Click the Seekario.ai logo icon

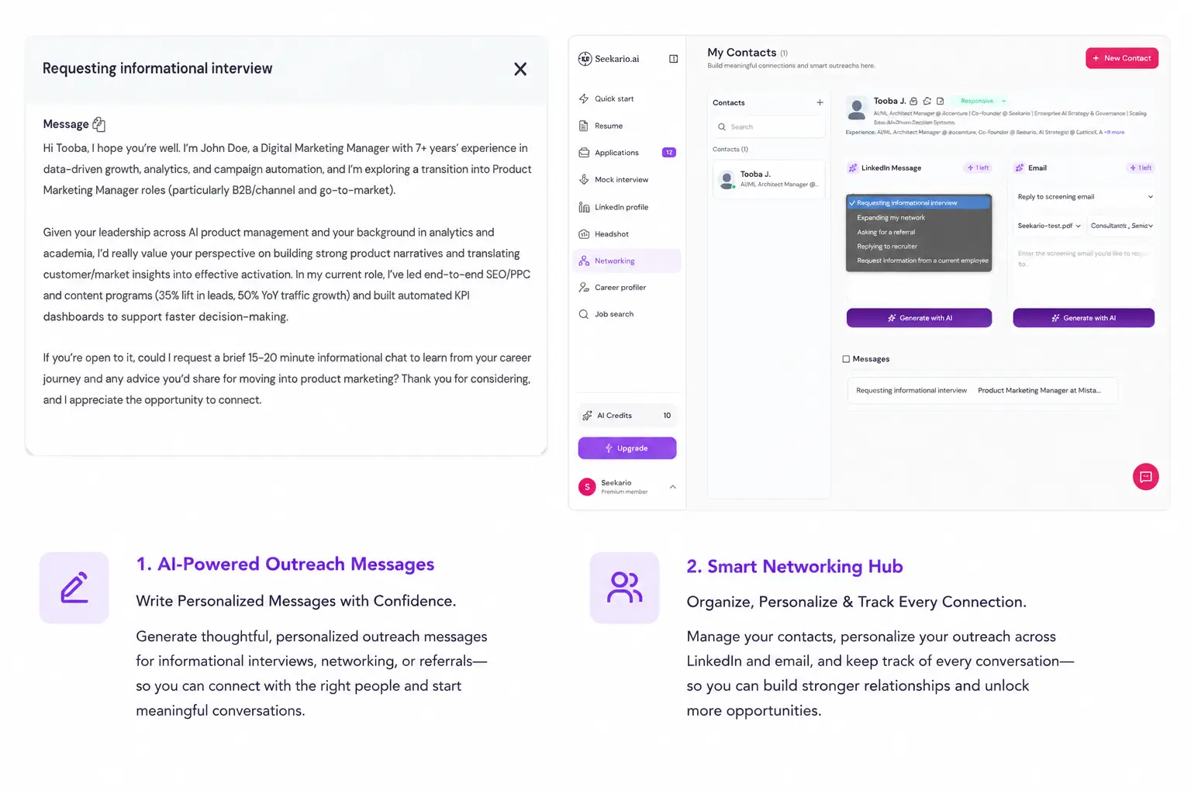point(585,59)
